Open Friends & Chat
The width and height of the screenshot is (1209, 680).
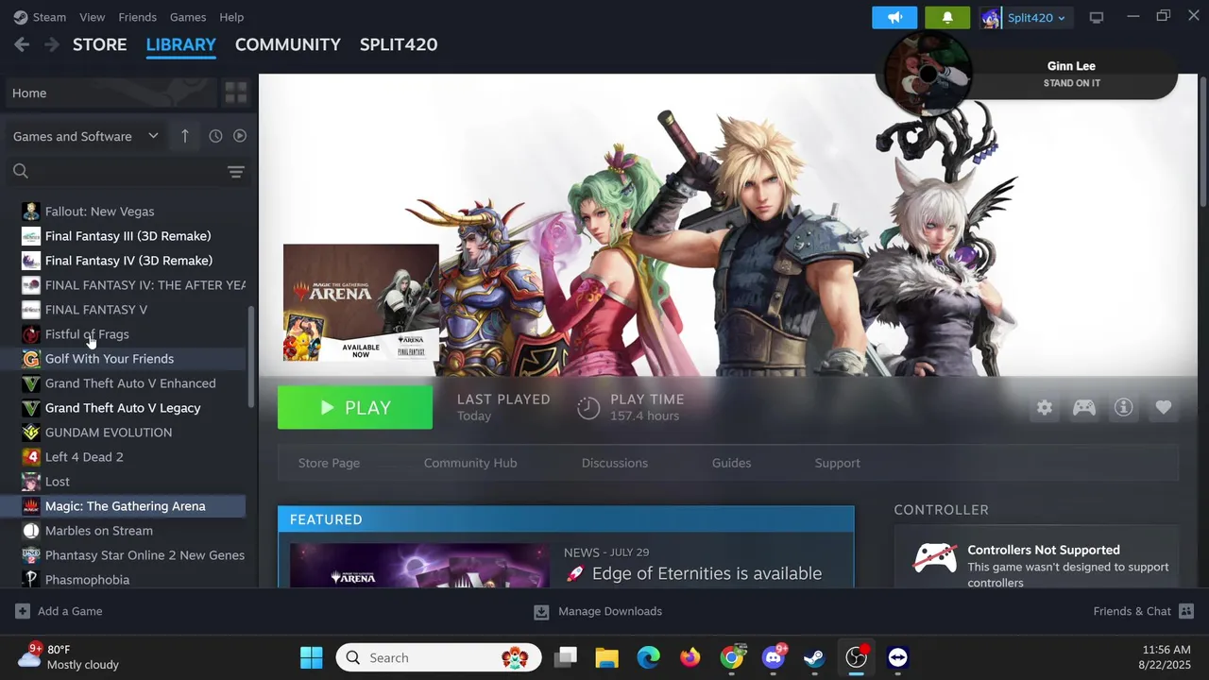point(1144,611)
